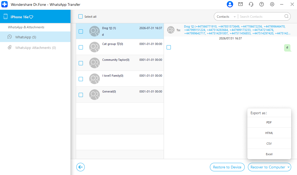Export as HTML
This screenshot has width=297, height=175.
269,133
